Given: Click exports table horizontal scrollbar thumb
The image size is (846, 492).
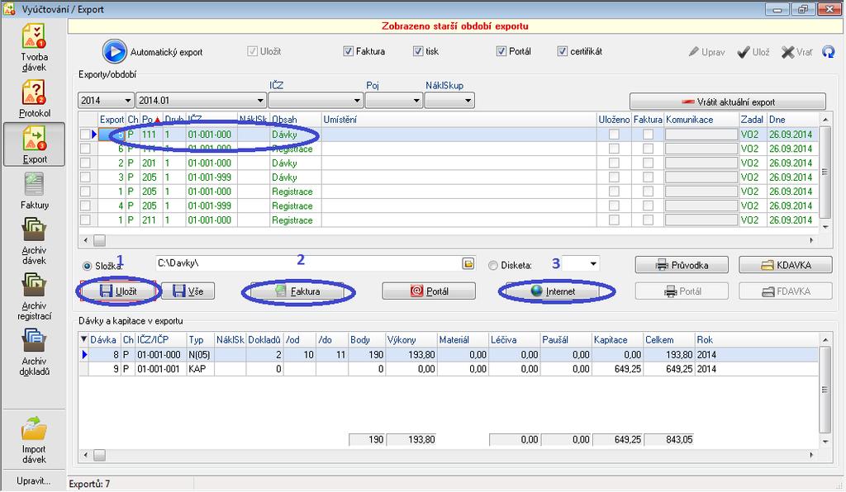Looking at the screenshot, I should 100,240.
